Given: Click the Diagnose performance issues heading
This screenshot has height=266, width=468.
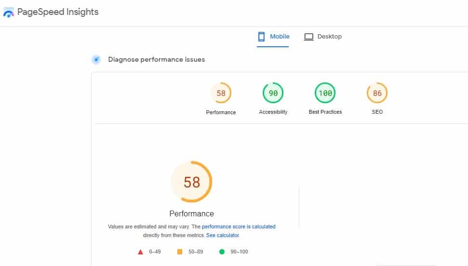Looking at the screenshot, I should (156, 59).
